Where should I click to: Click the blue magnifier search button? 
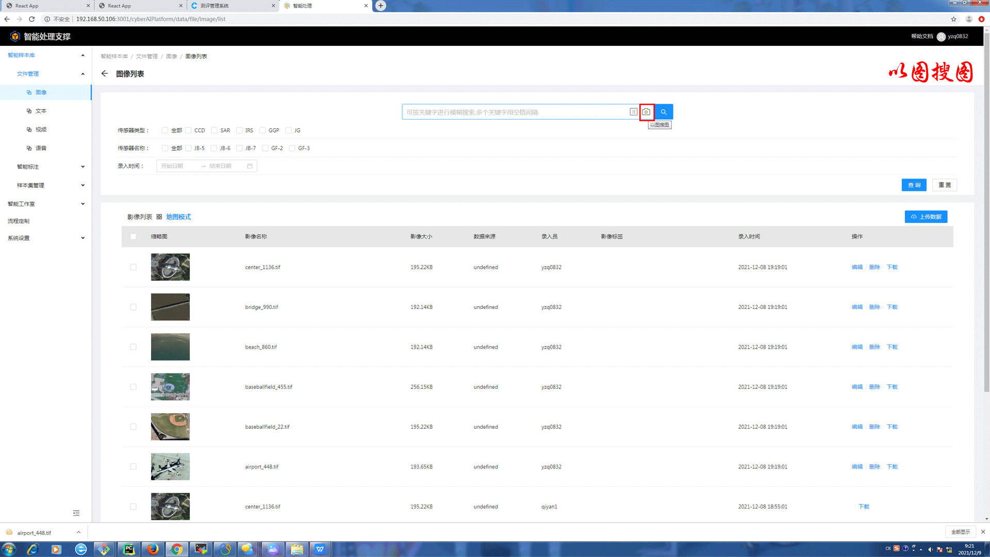(x=664, y=112)
